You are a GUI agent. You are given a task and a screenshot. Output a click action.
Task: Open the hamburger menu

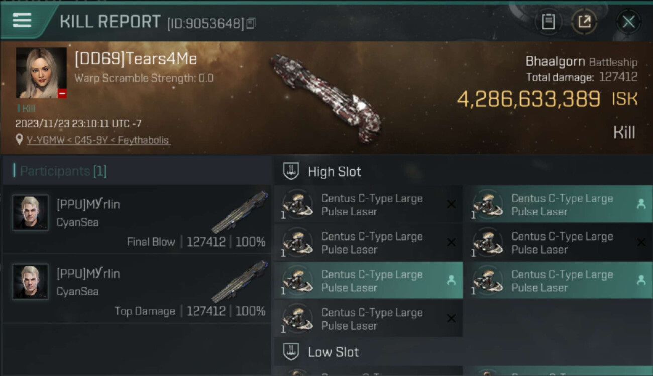pos(22,20)
